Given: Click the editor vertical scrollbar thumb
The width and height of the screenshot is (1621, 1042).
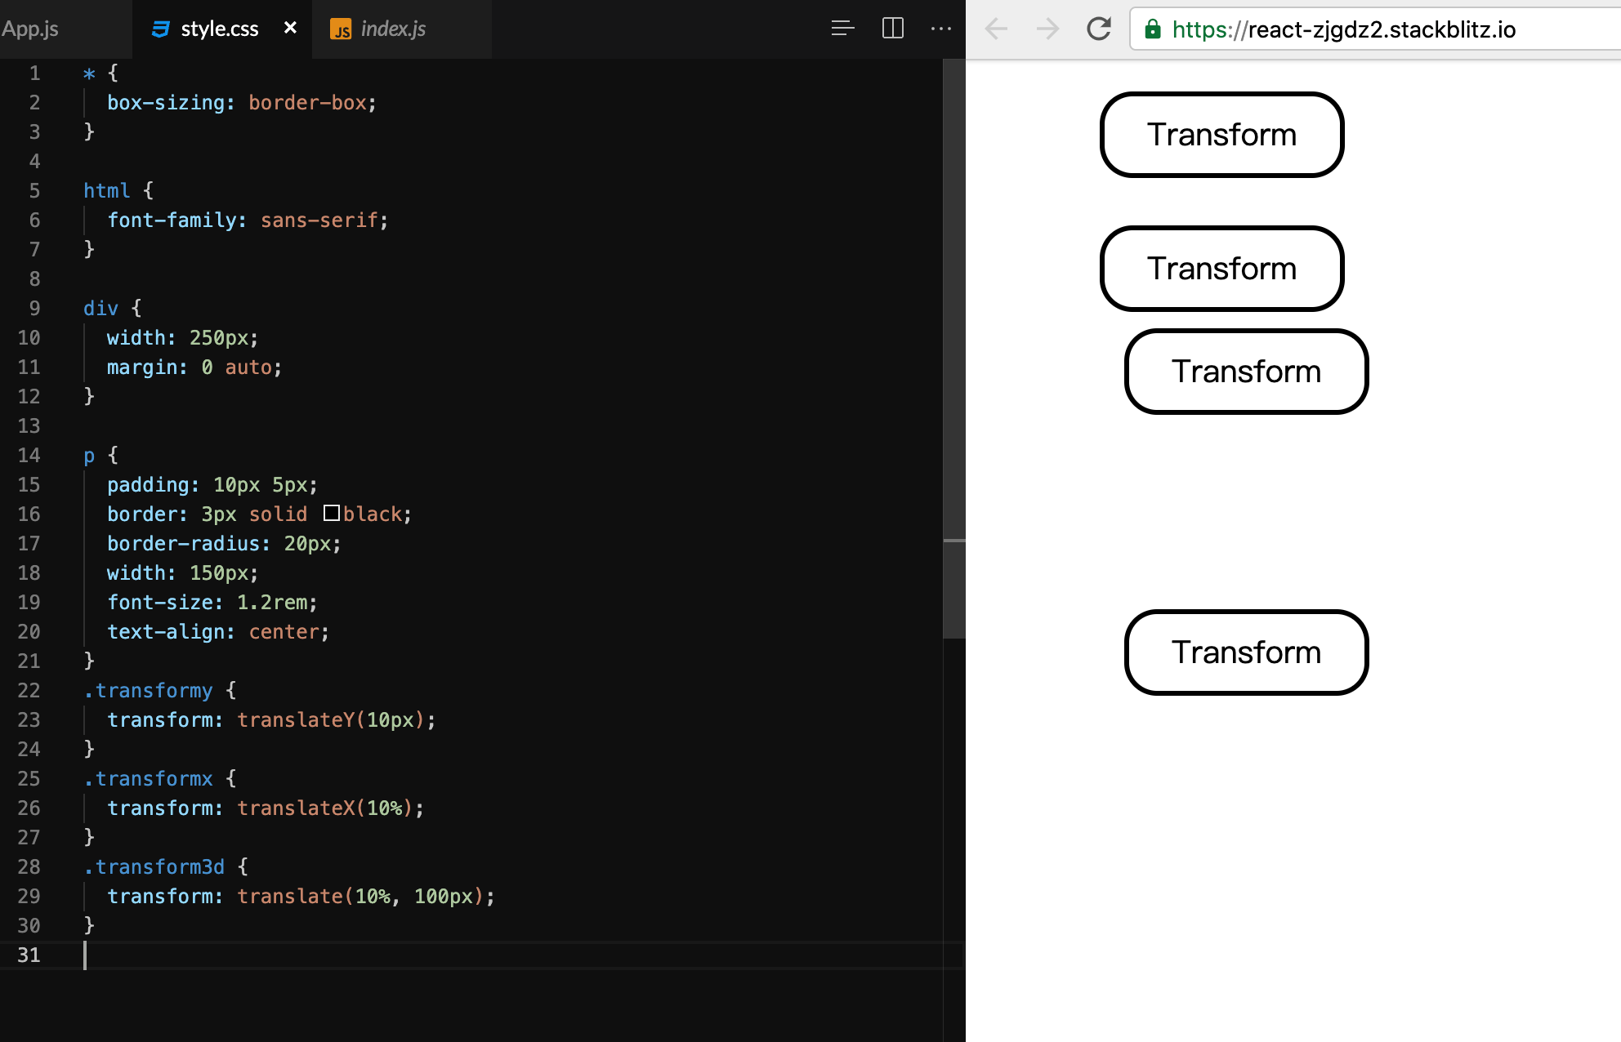Looking at the screenshot, I should tap(954, 349).
